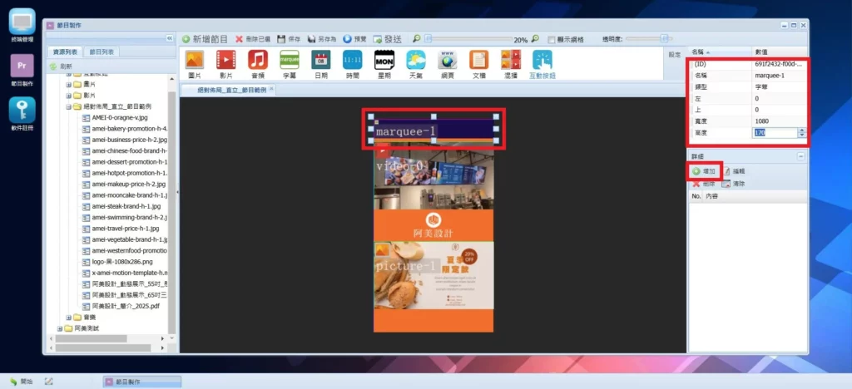Adjust the 透明度 opacity slider
This screenshot has height=389, width=852.
[x=664, y=38]
